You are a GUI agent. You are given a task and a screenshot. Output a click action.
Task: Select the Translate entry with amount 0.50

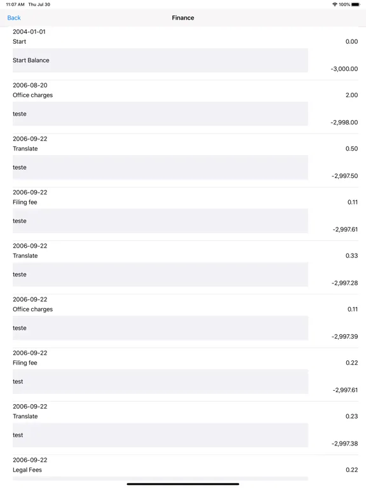(185, 161)
